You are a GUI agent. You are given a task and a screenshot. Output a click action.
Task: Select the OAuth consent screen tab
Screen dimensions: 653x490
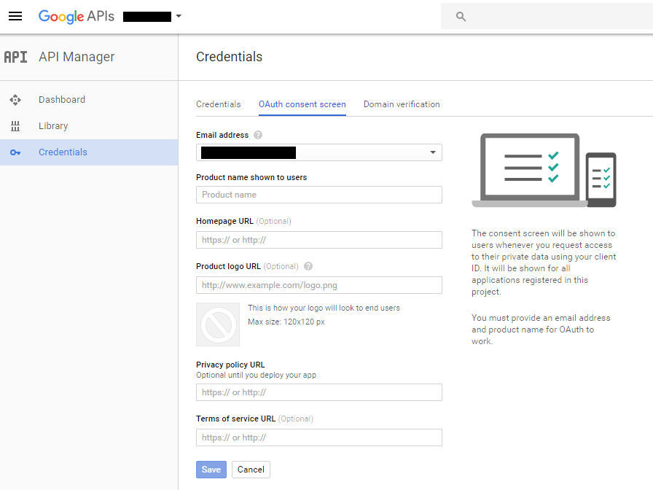[x=302, y=104]
